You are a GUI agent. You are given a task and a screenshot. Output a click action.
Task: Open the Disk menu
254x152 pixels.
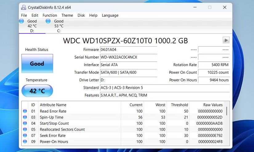pyautogui.click(x=81, y=15)
